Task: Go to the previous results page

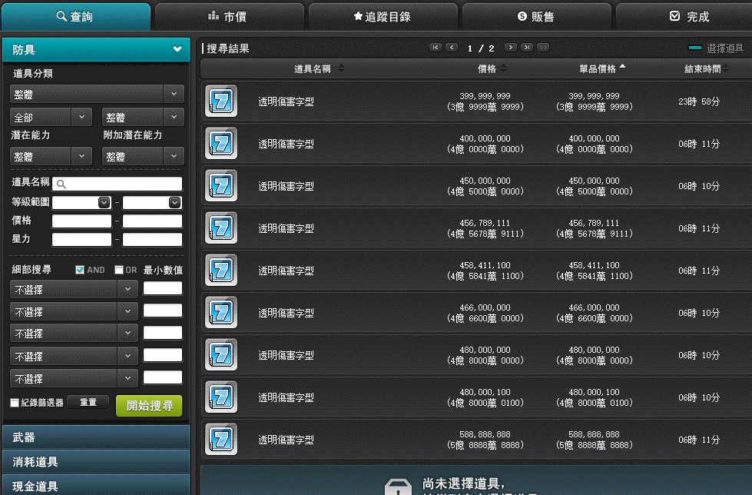Action: (x=452, y=47)
